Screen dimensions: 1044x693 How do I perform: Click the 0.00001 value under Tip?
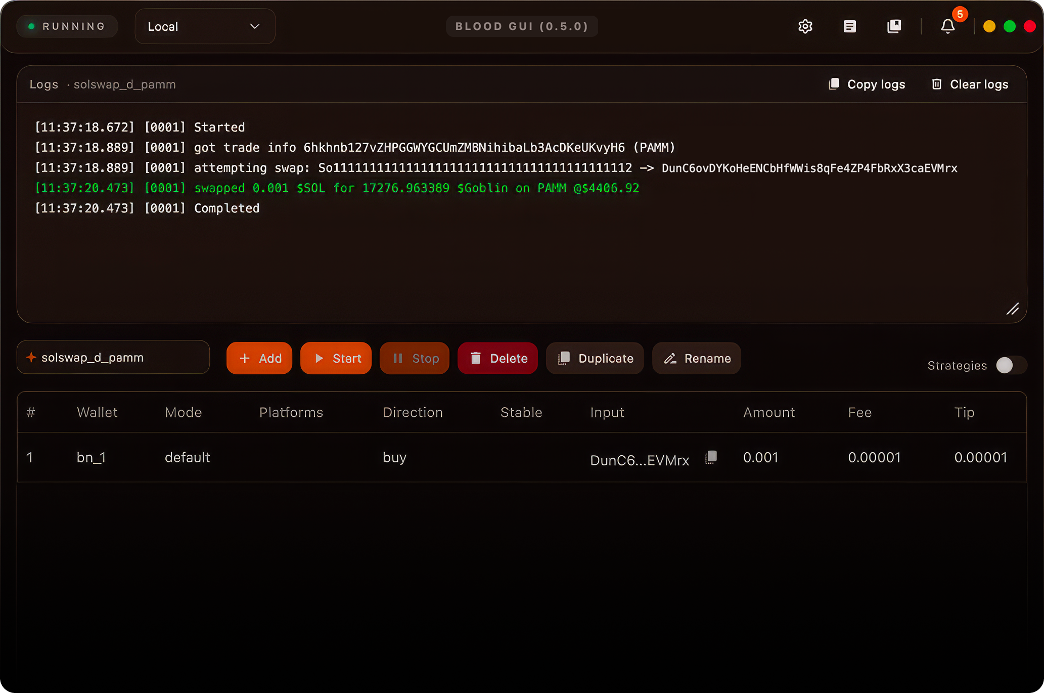[x=980, y=457]
